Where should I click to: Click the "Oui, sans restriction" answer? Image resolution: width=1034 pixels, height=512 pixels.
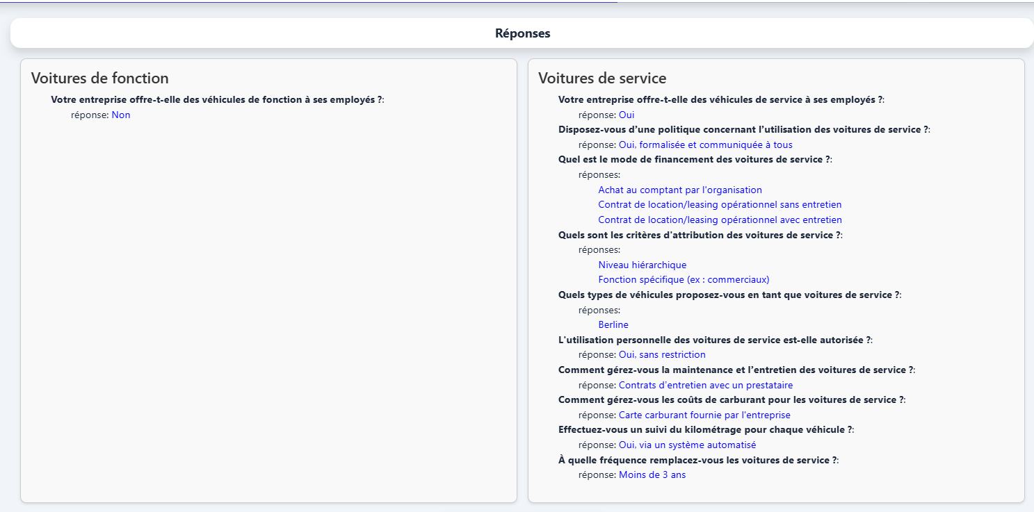(662, 355)
